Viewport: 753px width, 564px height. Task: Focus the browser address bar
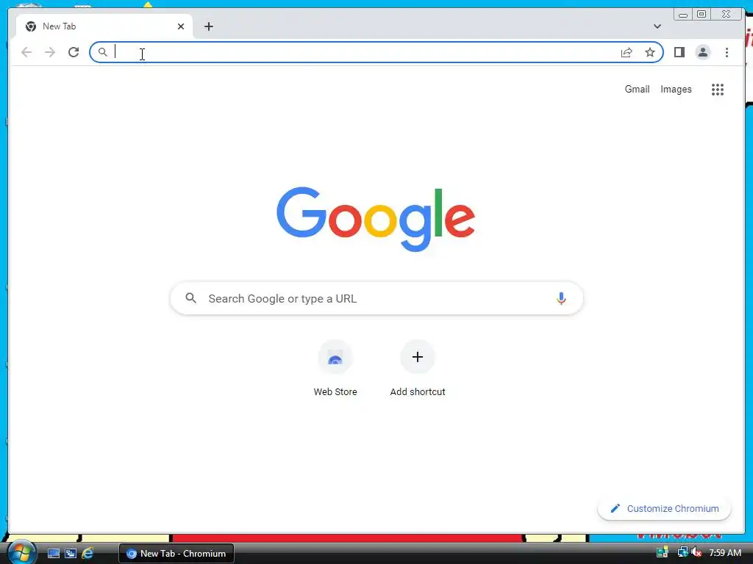point(376,52)
